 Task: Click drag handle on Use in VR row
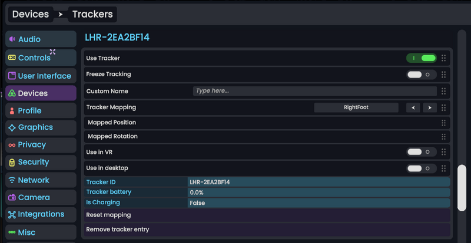(x=444, y=152)
